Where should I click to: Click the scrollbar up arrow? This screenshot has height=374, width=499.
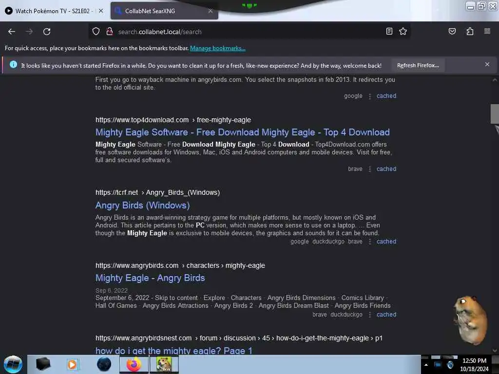[495, 80]
